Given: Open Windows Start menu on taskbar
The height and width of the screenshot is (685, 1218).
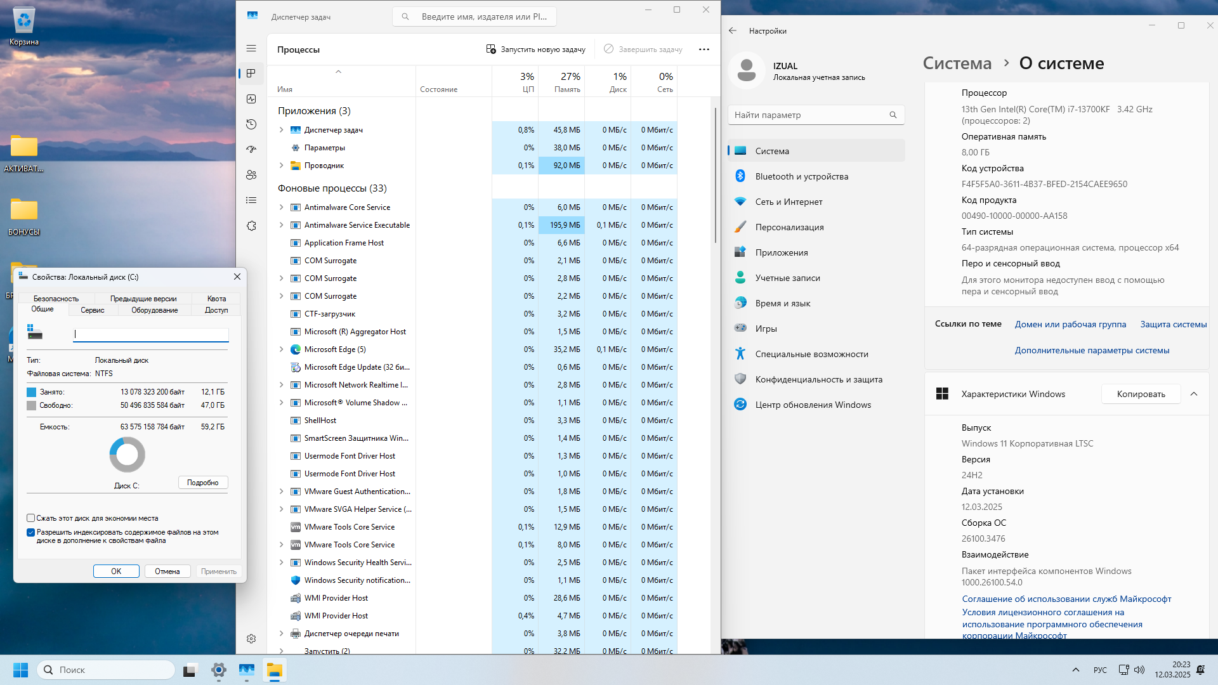Looking at the screenshot, I should tap(20, 670).
